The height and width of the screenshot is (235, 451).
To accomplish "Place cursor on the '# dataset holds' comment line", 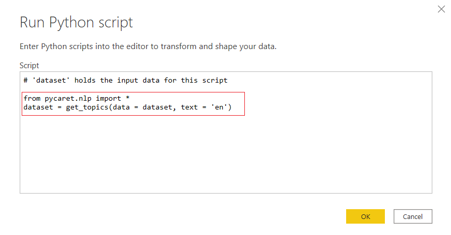I will click(126, 80).
